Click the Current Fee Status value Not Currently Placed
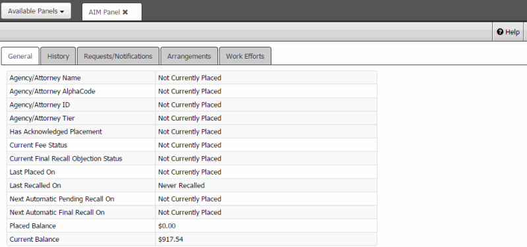Image resolution: width=527 pixels, height=247 pixels. tap(190, 145)
